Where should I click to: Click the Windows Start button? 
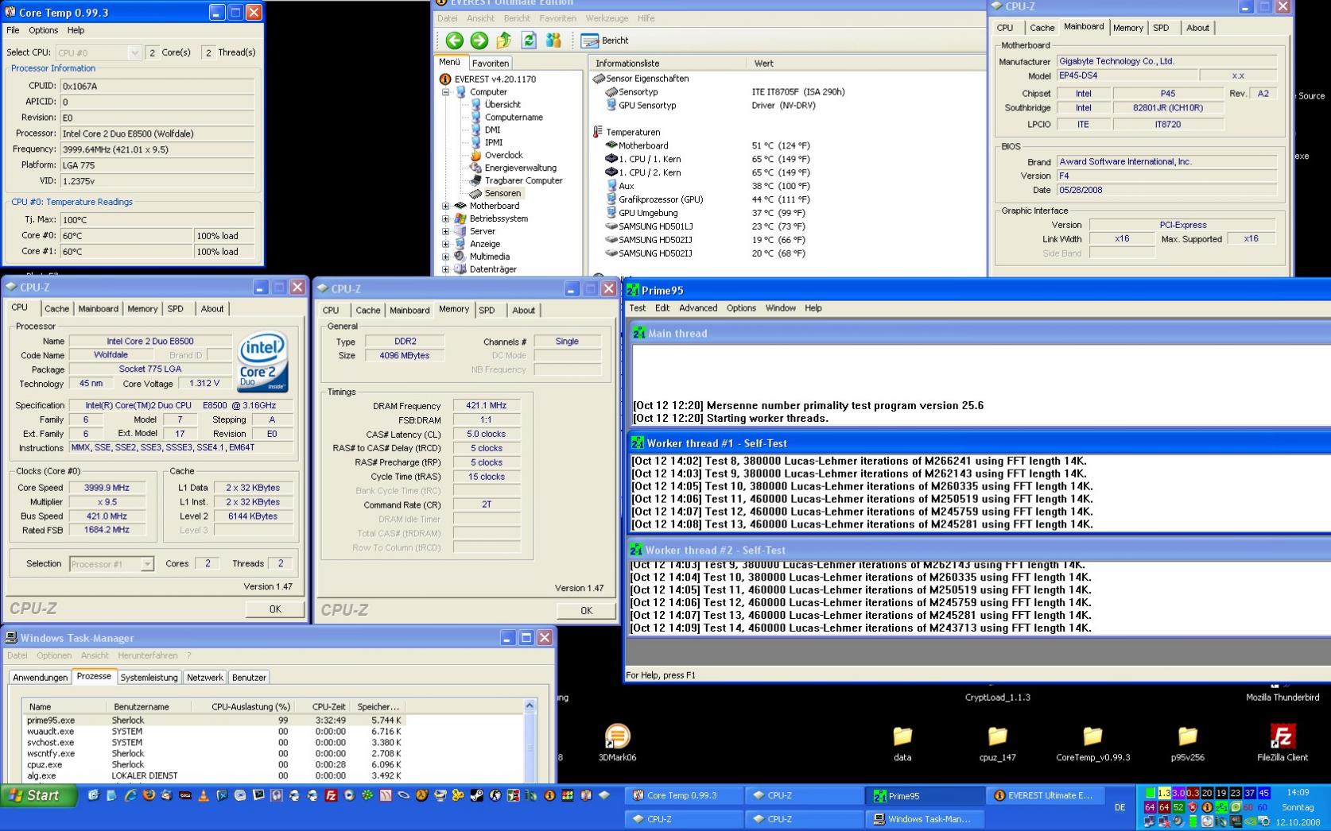pyautogui.click(x=38, y=795)
